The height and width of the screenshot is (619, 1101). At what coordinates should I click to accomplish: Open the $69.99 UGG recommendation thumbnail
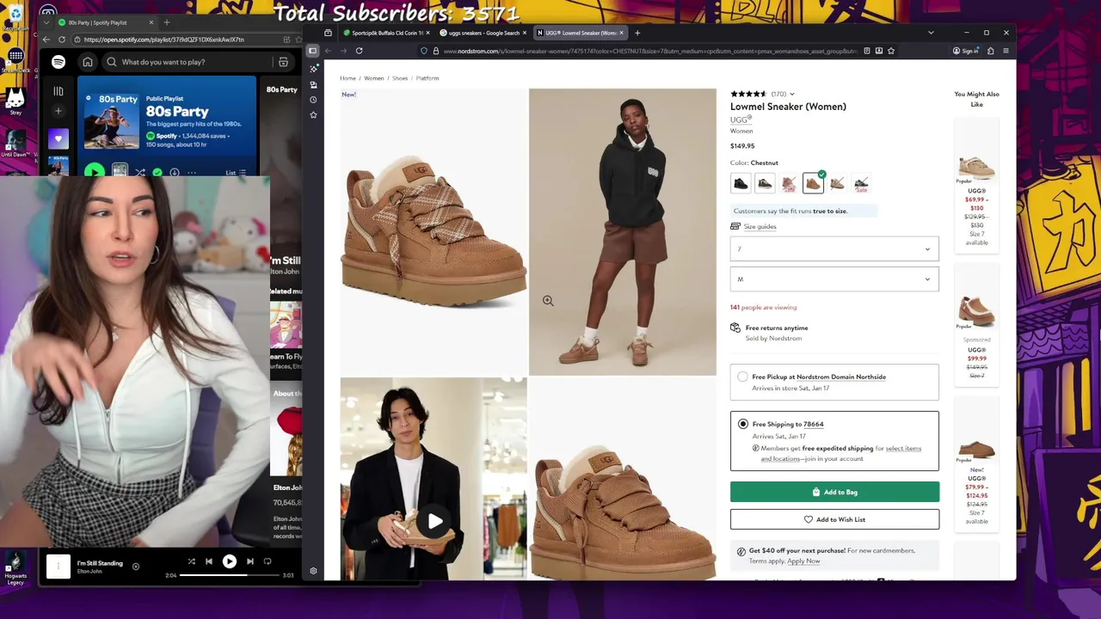(x=976, y=165)
